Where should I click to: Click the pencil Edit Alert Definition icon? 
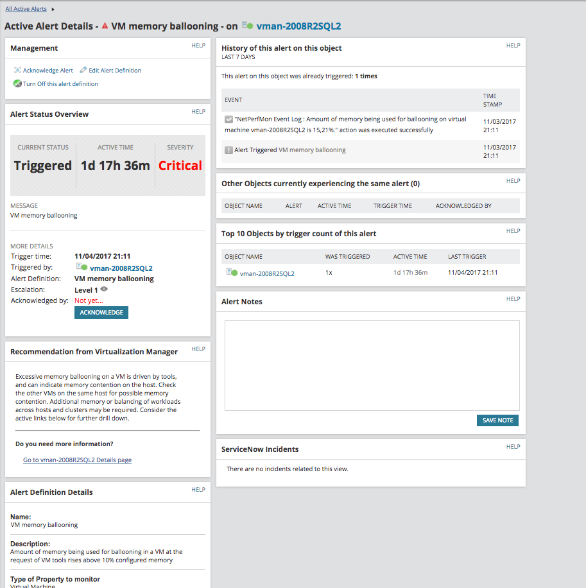pos(83,70)
